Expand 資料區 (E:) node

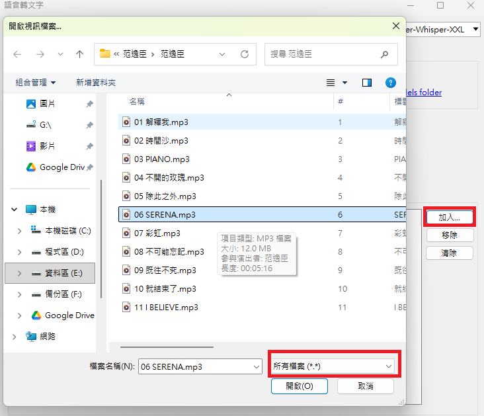[19, 273]
